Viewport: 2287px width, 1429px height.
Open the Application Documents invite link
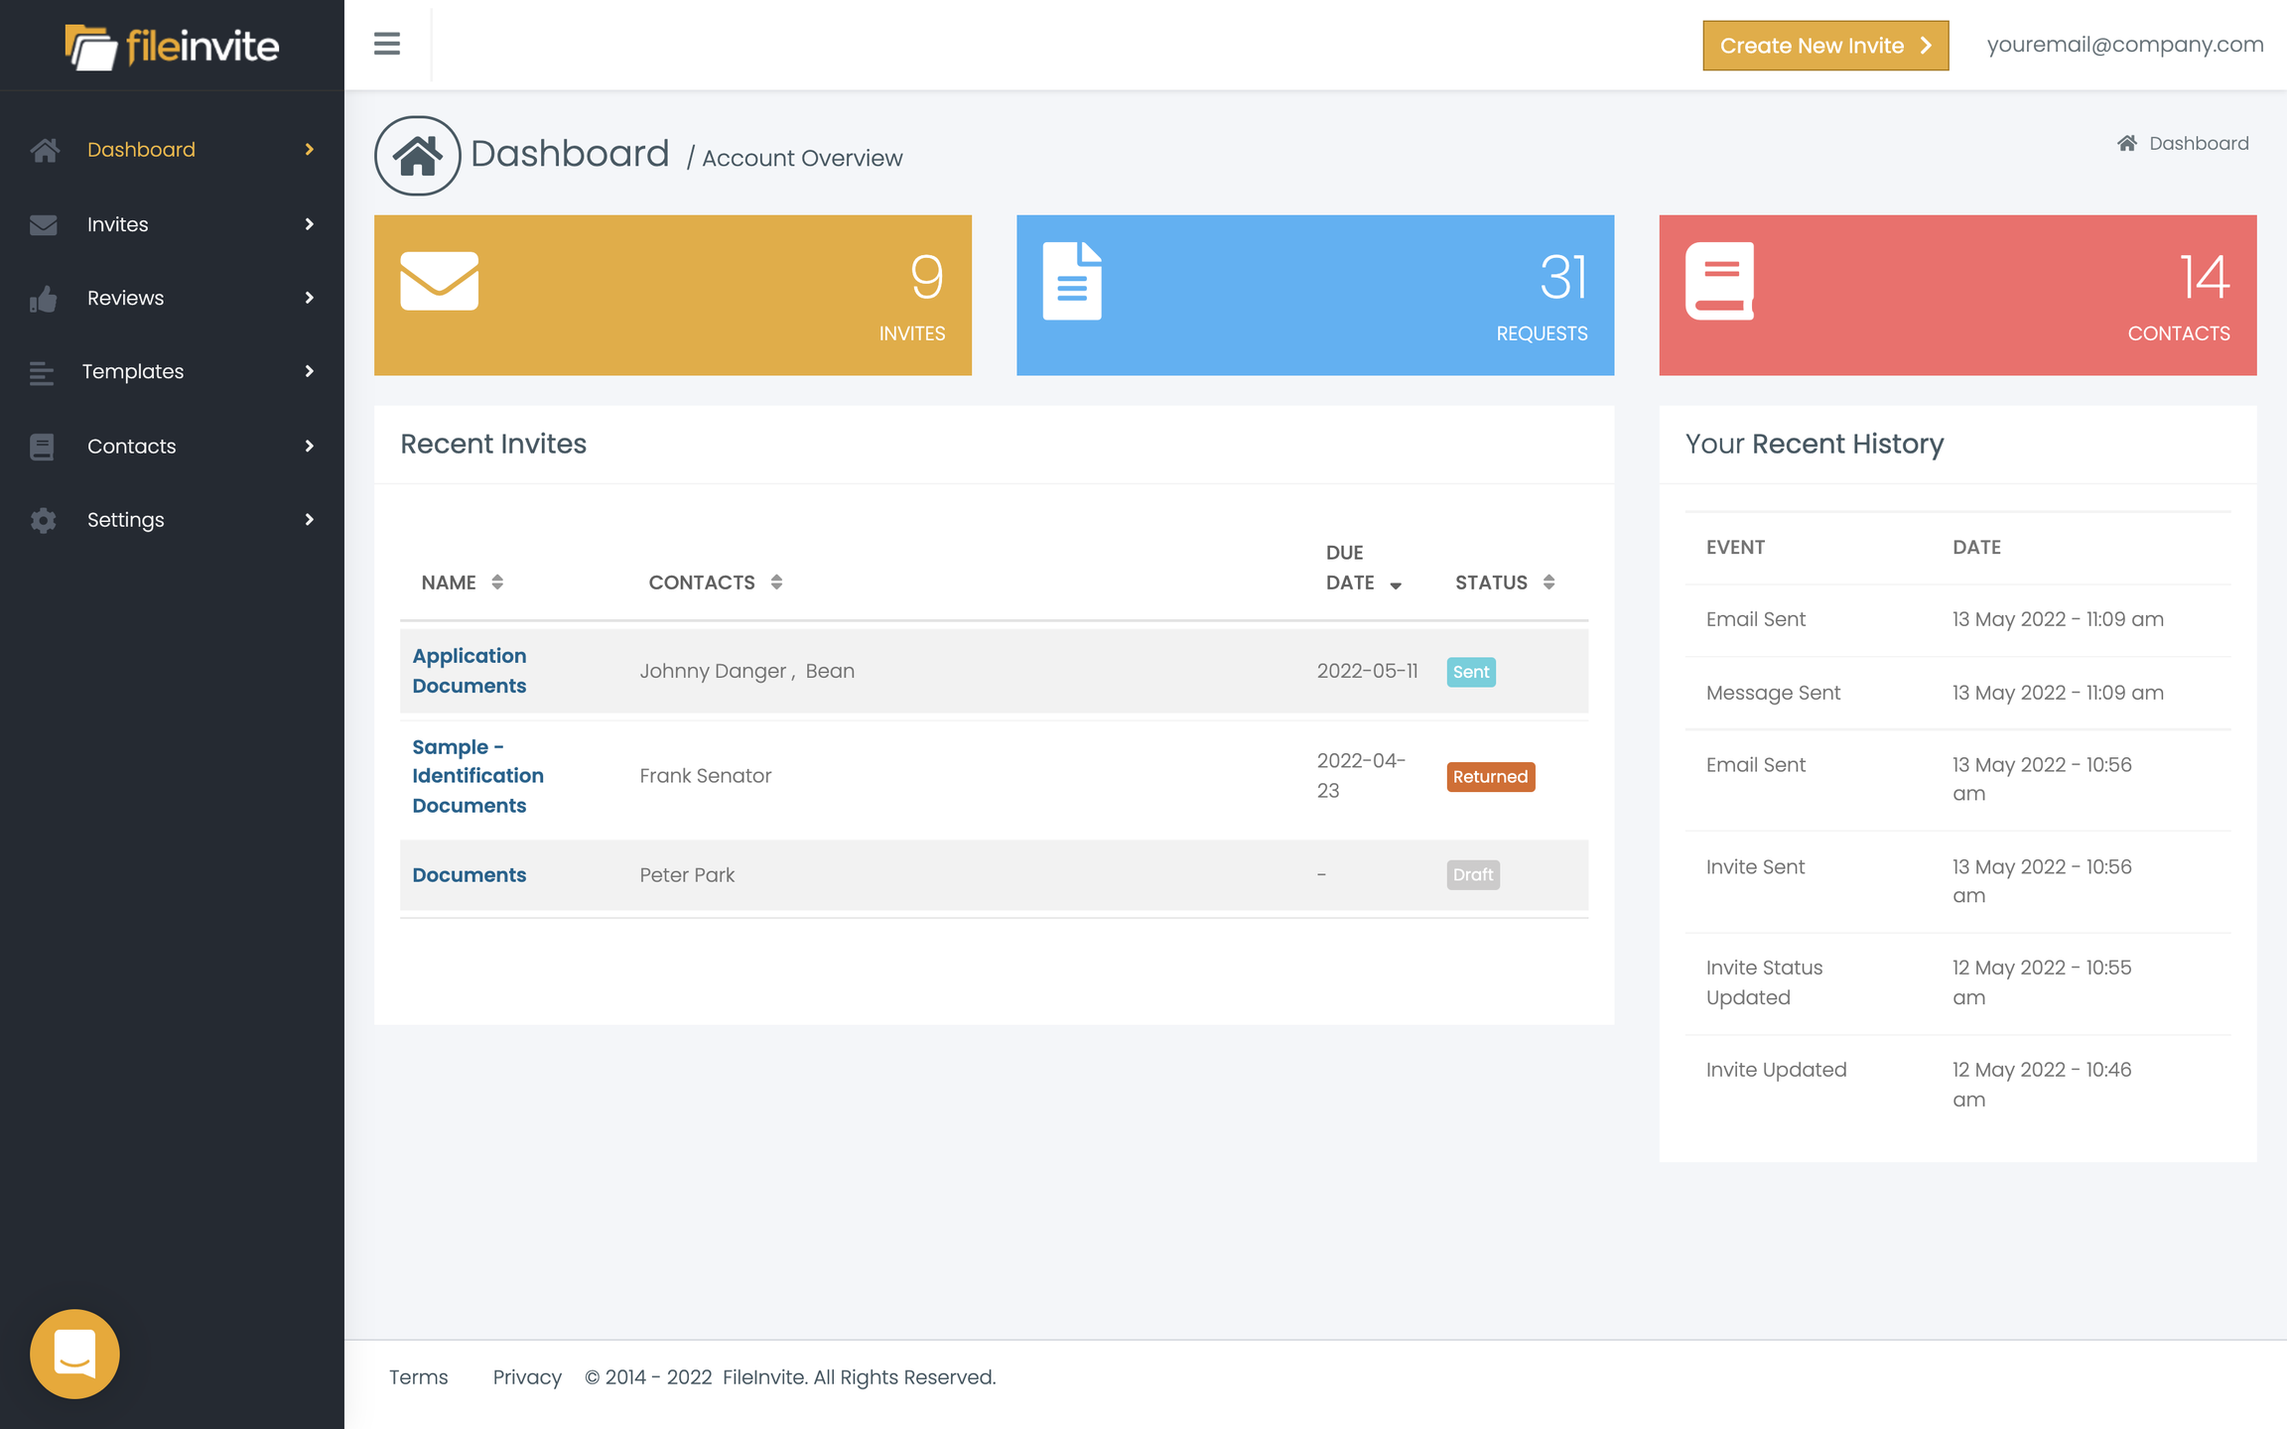tap(469, 671)
